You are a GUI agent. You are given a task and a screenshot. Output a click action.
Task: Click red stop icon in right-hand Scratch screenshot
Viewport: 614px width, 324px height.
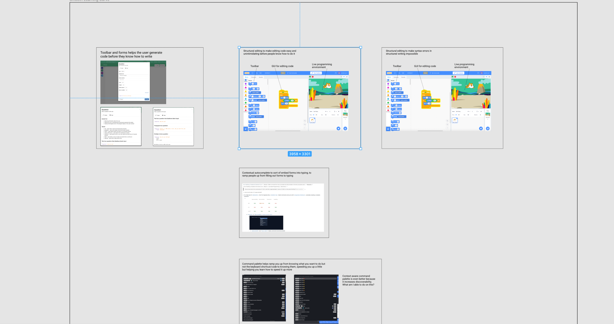(x=455, y=77)
